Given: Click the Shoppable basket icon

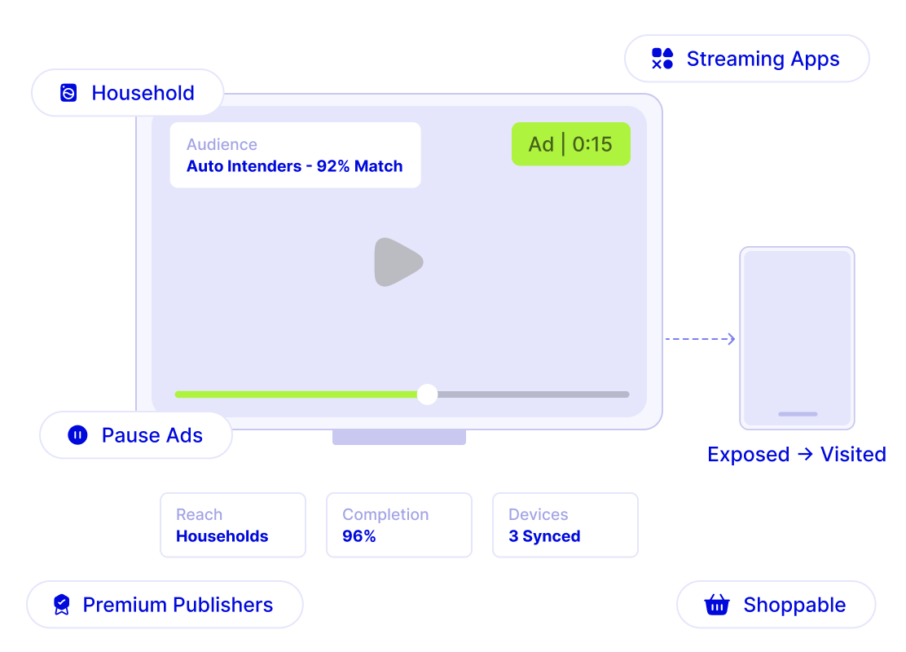Looking at the screenshot, I should pos(716,605).
